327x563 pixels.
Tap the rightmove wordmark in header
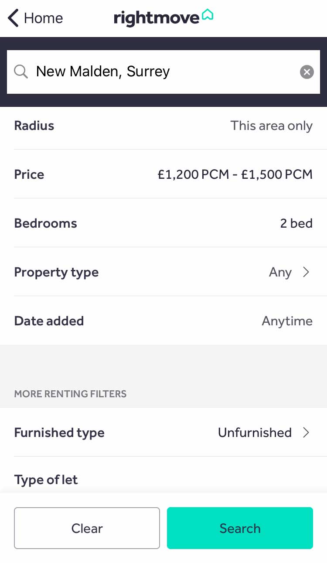coord(157,19)
